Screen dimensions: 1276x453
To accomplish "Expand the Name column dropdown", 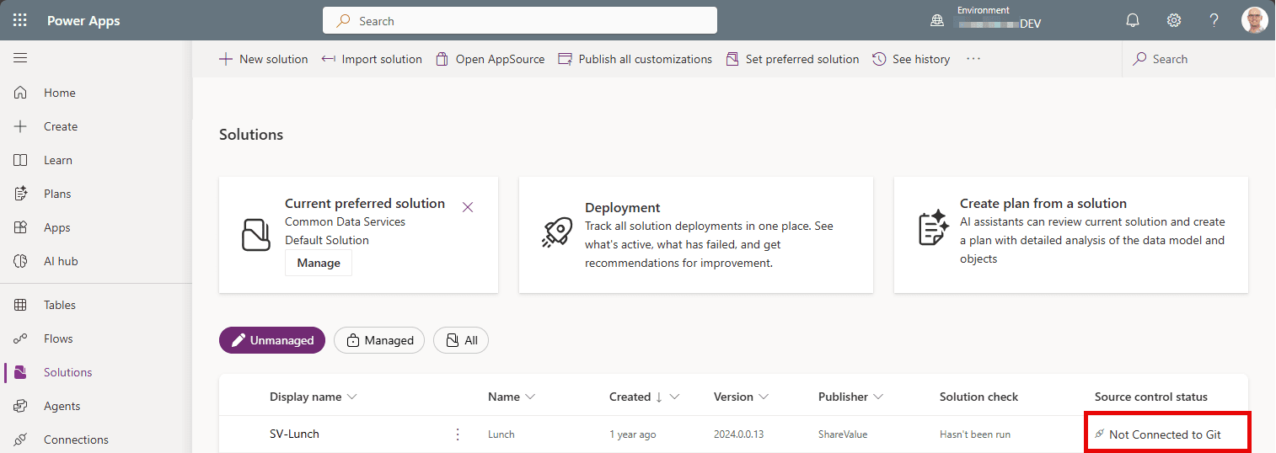I will pyautogui.click(x=530, y=397).
